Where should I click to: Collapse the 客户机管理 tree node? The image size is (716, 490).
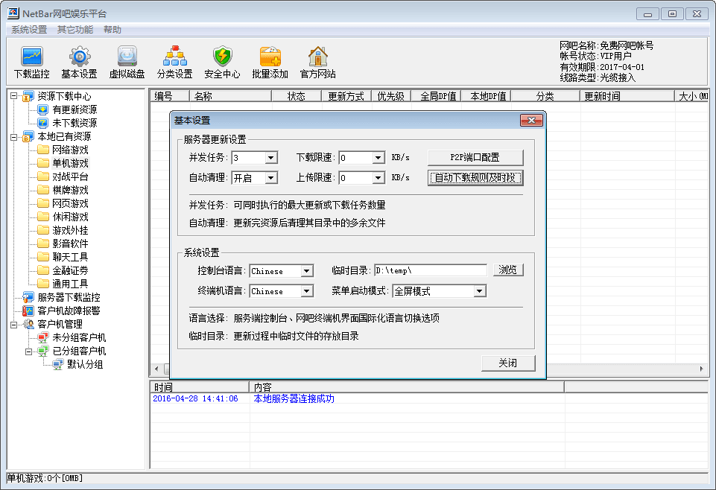click(13, 324)
